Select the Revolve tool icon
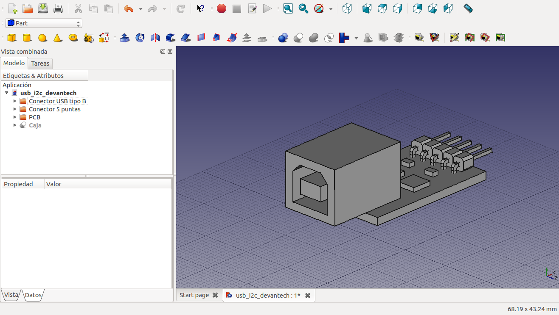 pos(140,38)
